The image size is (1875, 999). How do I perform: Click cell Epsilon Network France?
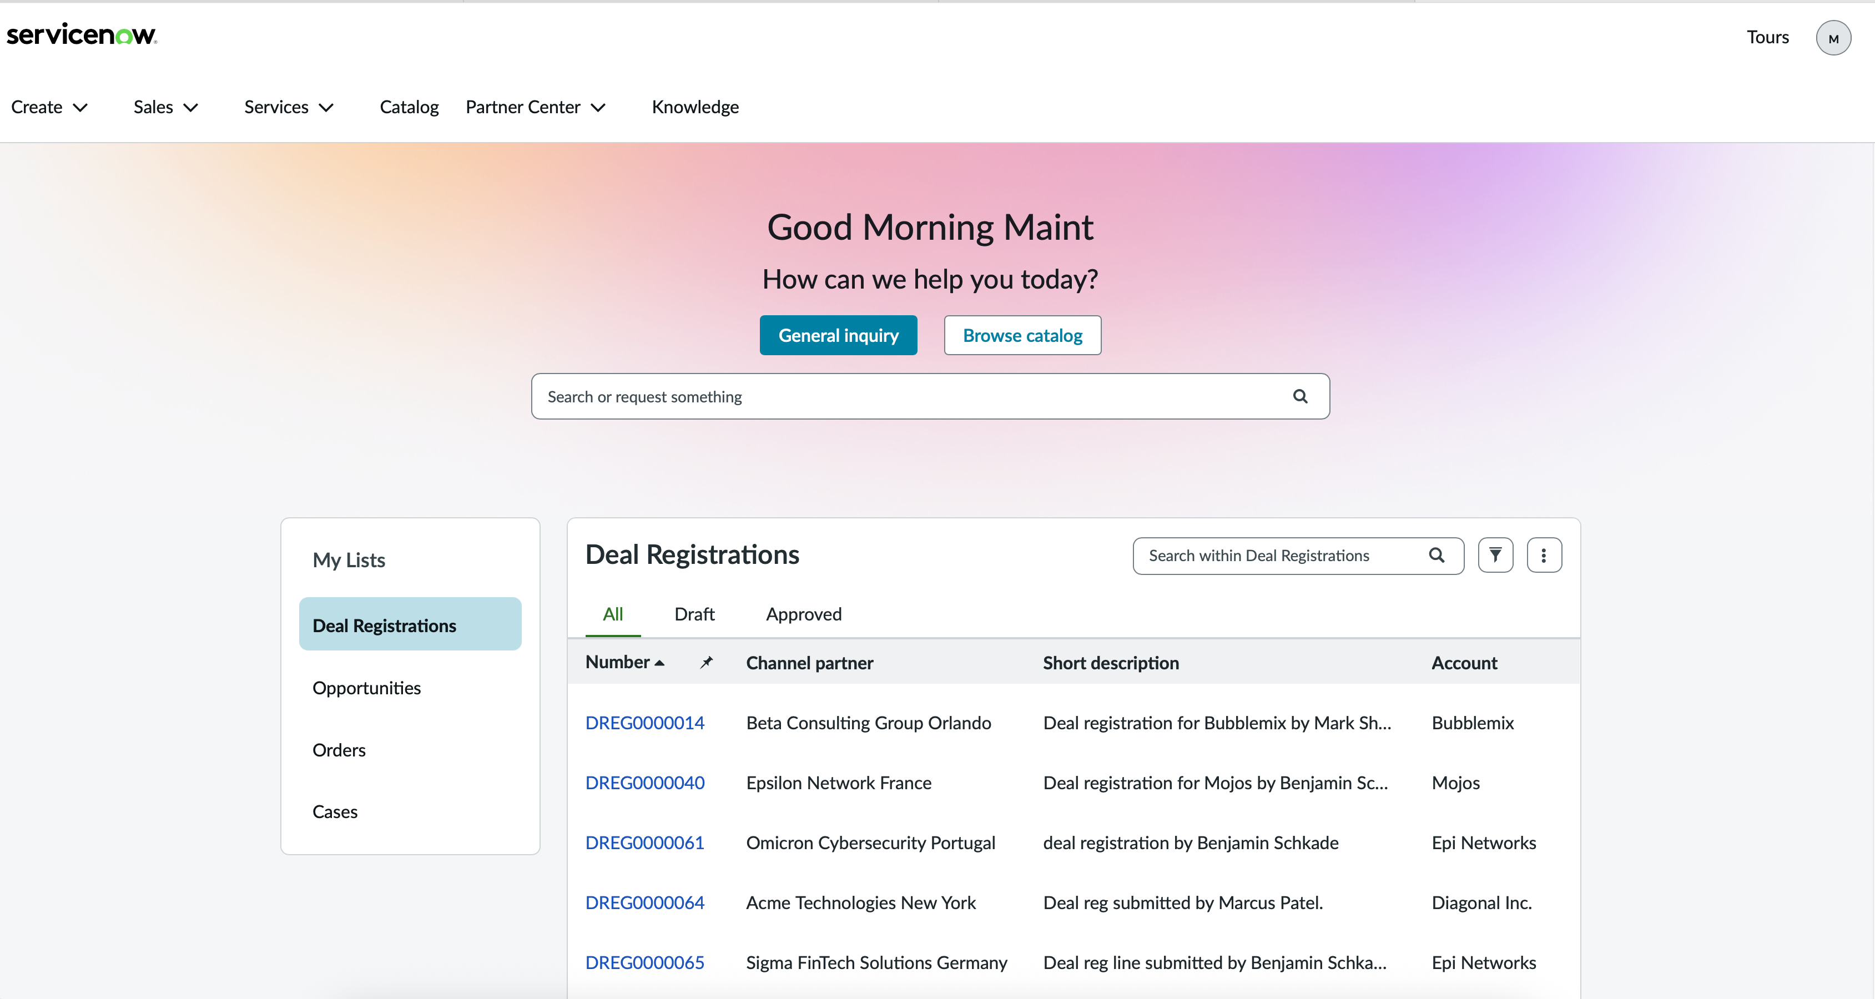tap(839, 783)
